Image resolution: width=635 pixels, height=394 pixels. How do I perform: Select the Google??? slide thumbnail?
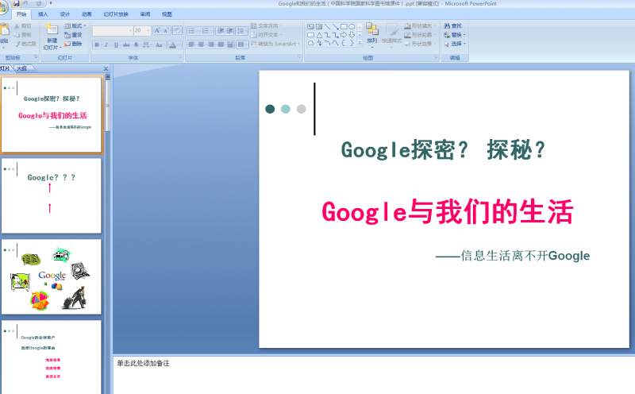(51, 195)
